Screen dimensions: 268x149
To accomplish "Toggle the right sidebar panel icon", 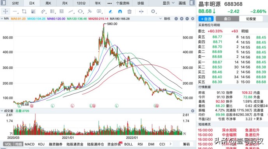I will click(x=192, y=3).
